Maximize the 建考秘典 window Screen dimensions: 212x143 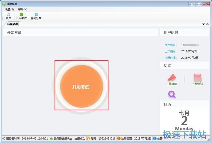199,4
